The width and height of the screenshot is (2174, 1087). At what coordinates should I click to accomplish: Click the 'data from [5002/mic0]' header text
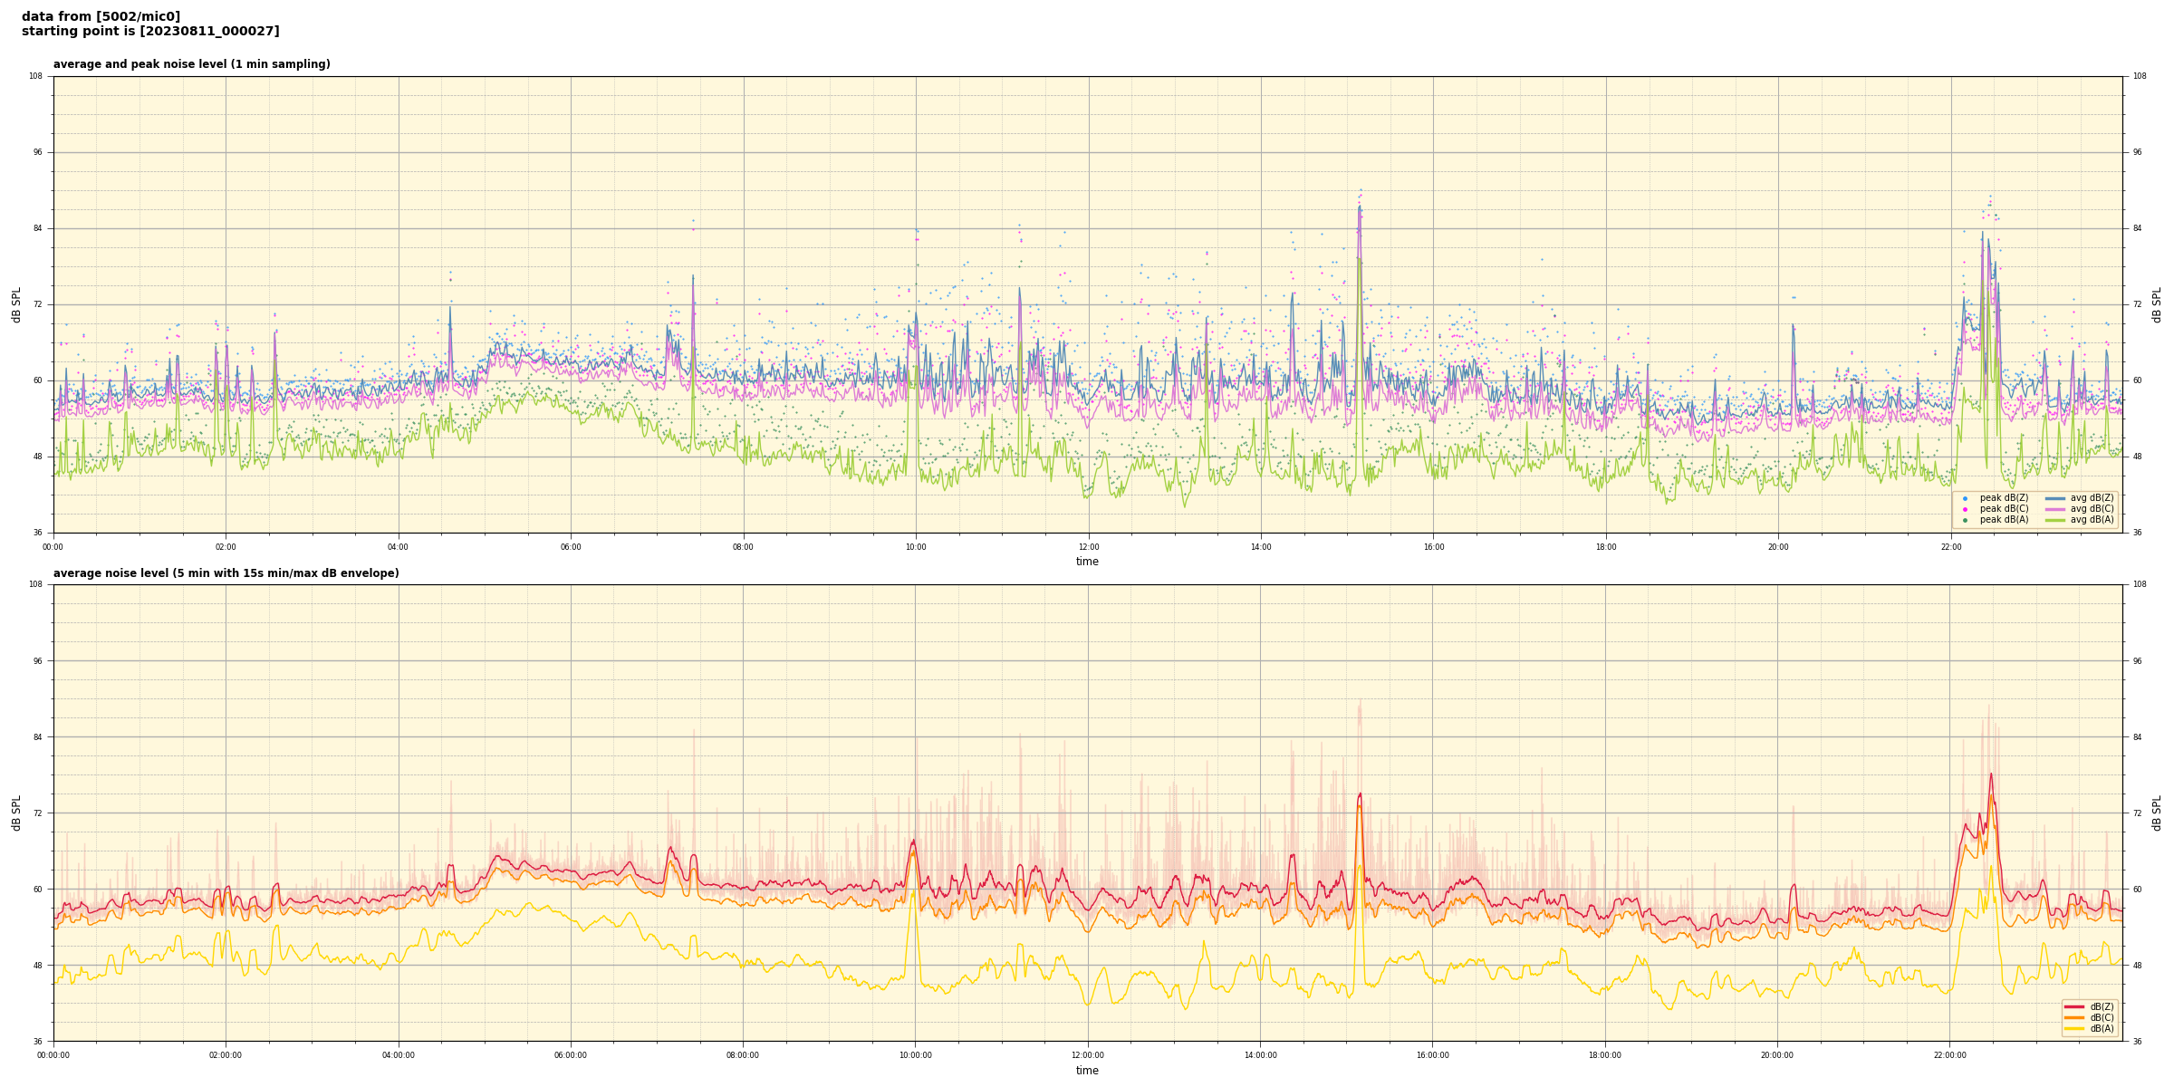pyautogui.click(x=101, y=16)
